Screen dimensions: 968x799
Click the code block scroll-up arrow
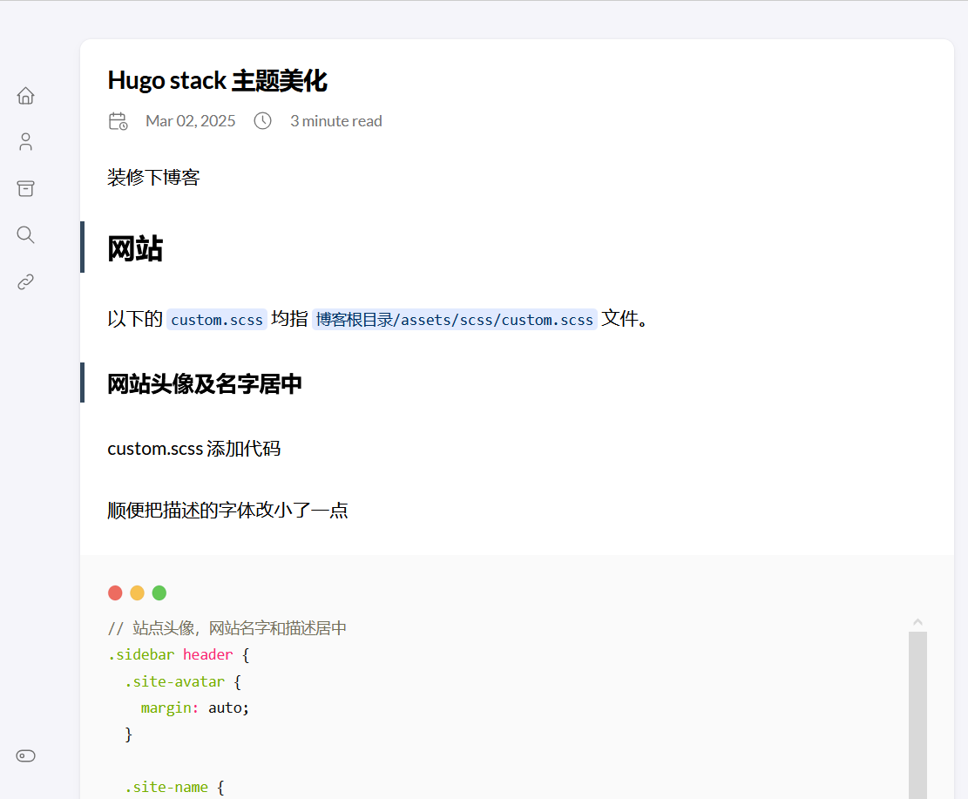click(917, 622)
